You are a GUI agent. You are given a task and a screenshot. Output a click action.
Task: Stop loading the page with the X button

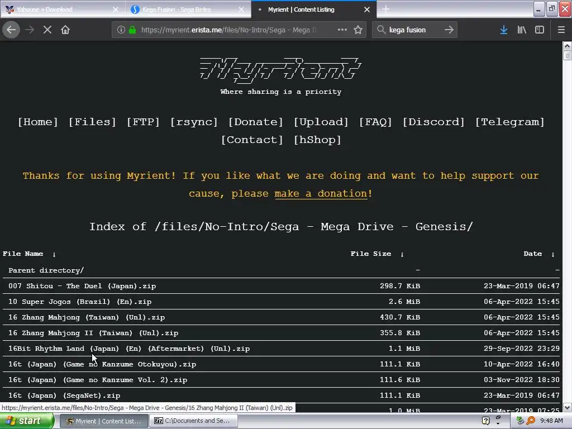coord(47,30)
